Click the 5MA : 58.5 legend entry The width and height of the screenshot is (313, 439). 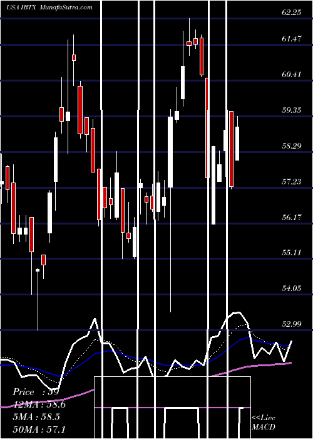click(x=36, y=416)
